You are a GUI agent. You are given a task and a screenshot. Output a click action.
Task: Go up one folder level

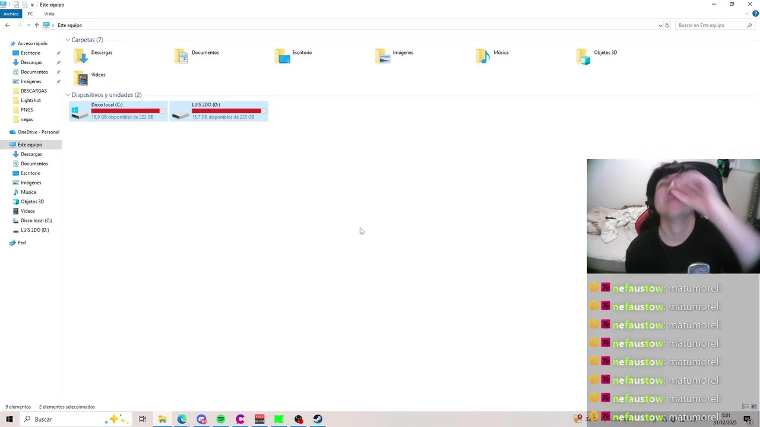36,25
